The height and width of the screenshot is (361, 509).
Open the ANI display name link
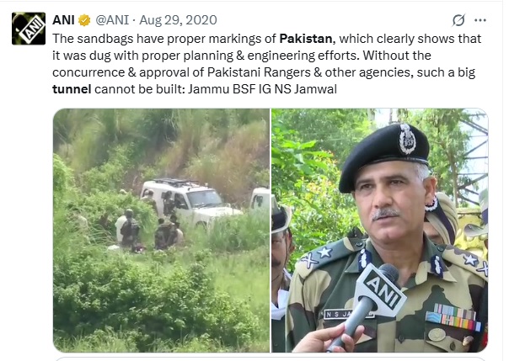pyautogui.click(x=63, y=20)
